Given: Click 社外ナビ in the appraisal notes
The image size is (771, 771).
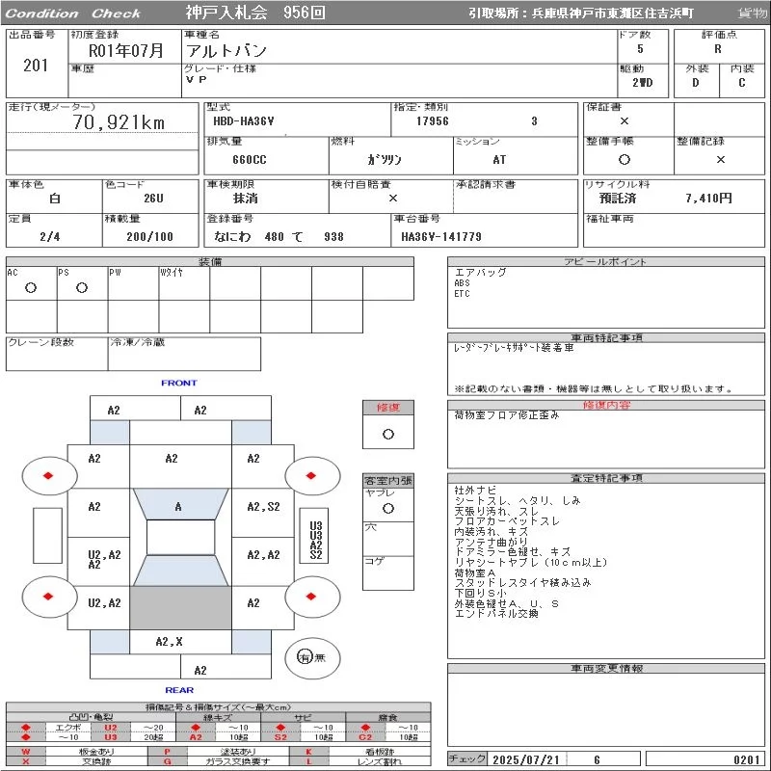Looking at the screenshot, I should tap(475, 490).
